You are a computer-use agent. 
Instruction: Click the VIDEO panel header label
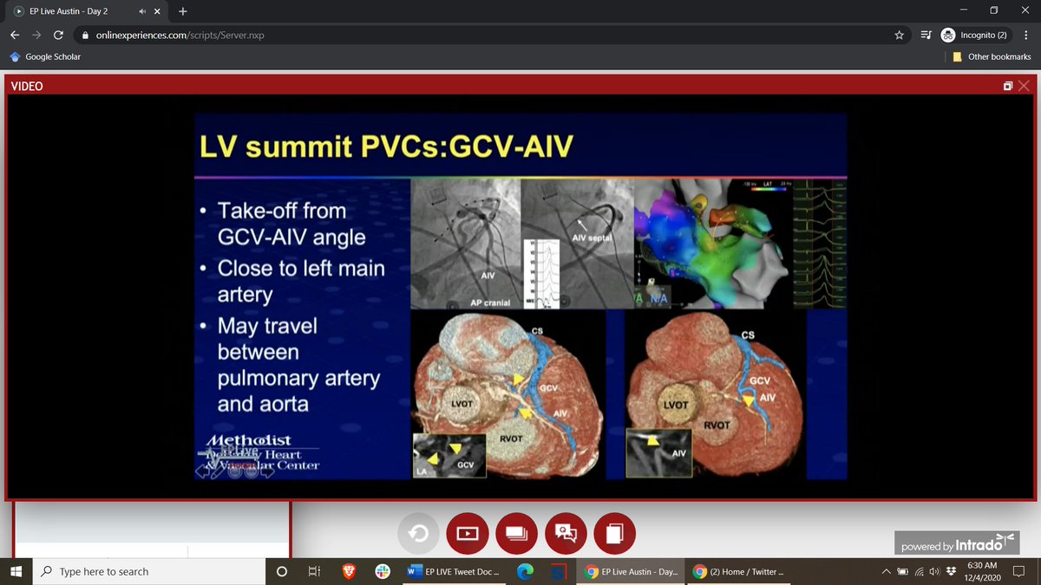(x=27, y=86)
